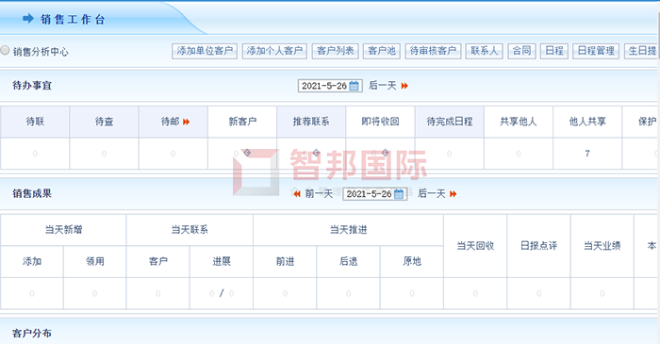Click the 待查 column header
Viewport: 660px width, 344px height.
click(104, 122)
